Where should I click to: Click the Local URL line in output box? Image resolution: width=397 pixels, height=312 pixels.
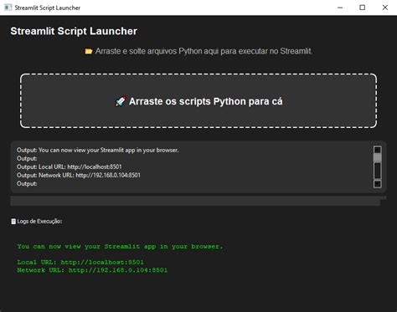(70, 166)
